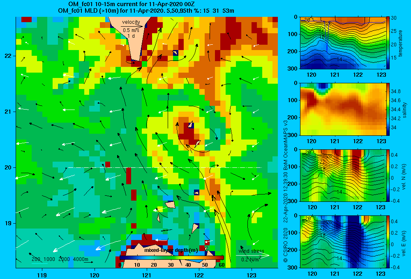Click the vel. E colorbar
The image size is (411, 279).
tap(388, 242)
